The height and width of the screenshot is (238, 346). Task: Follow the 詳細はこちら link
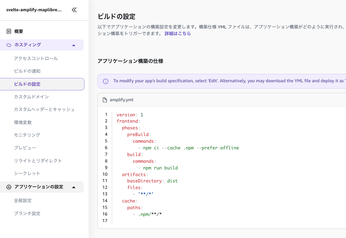pos(178,33)
